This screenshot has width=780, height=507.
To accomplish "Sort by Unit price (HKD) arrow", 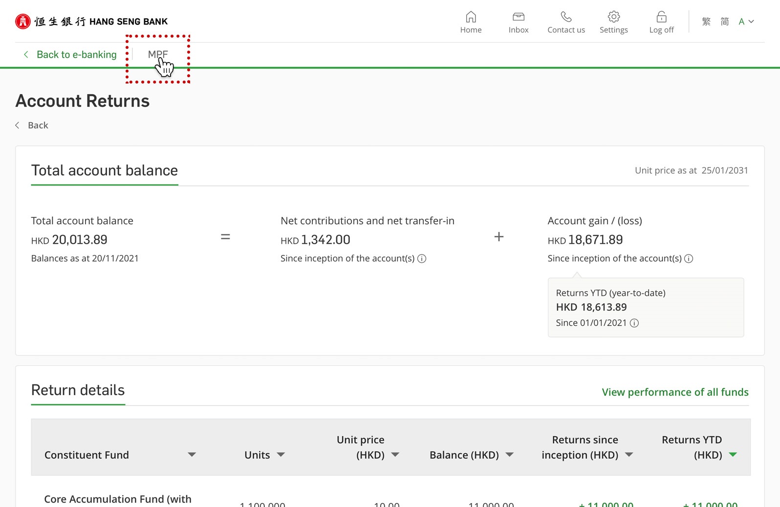I will (395, 455).
